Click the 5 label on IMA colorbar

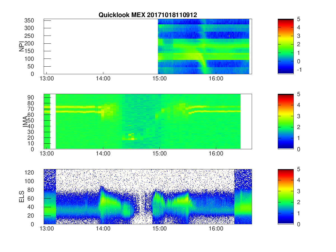pos(298,94)
